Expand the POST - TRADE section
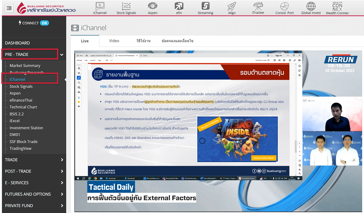 pos(34,171)
